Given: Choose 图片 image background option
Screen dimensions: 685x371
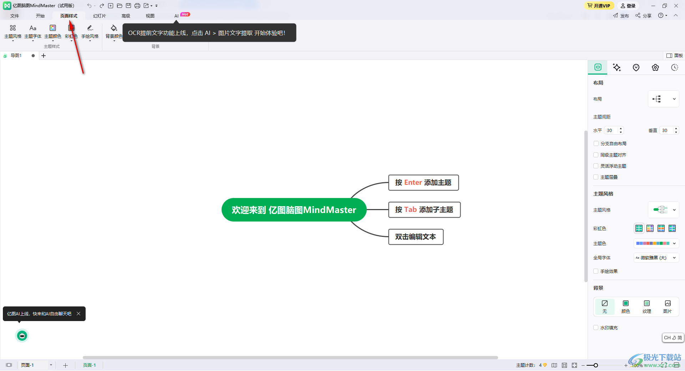Looking at the screenshot, I should pos(668,307).
